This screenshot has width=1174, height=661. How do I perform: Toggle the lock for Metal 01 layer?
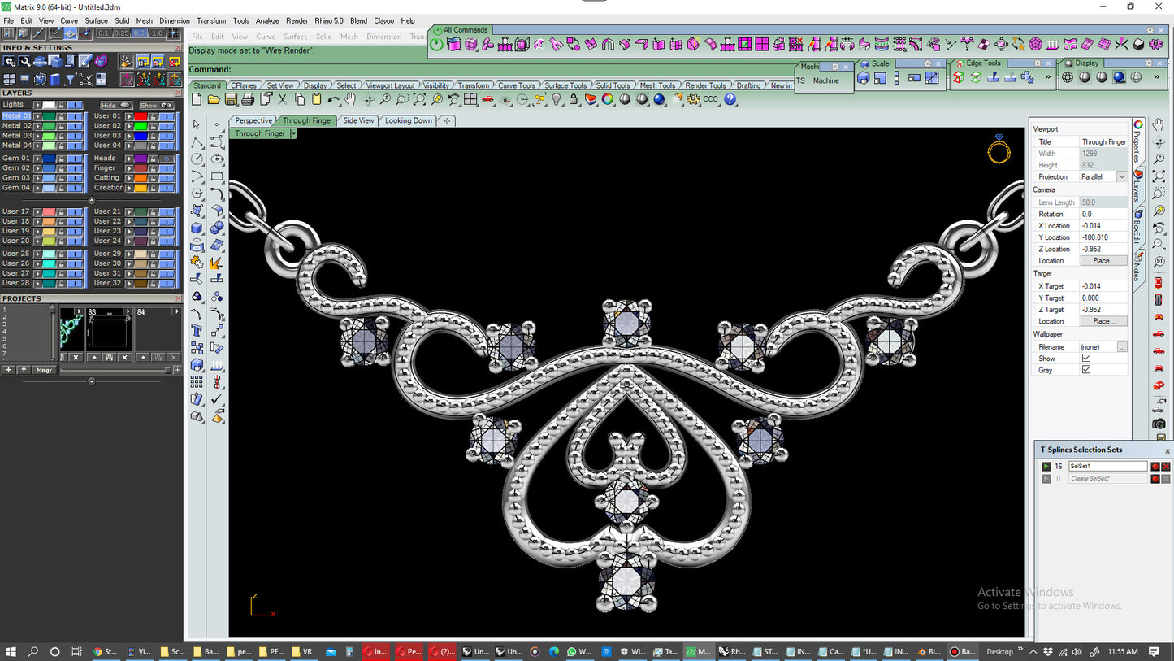point(61,116)
